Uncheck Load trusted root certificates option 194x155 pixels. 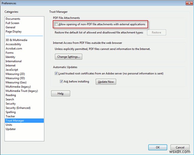pyautogui.click(x=56, y=73)
